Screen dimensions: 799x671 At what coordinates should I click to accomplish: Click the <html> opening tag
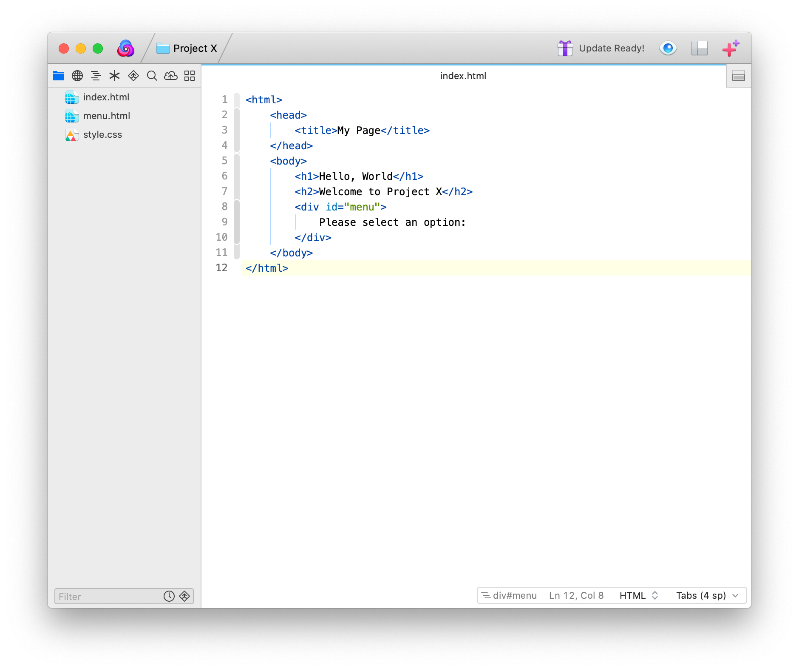pyautogui.click(x=264, y=100)
